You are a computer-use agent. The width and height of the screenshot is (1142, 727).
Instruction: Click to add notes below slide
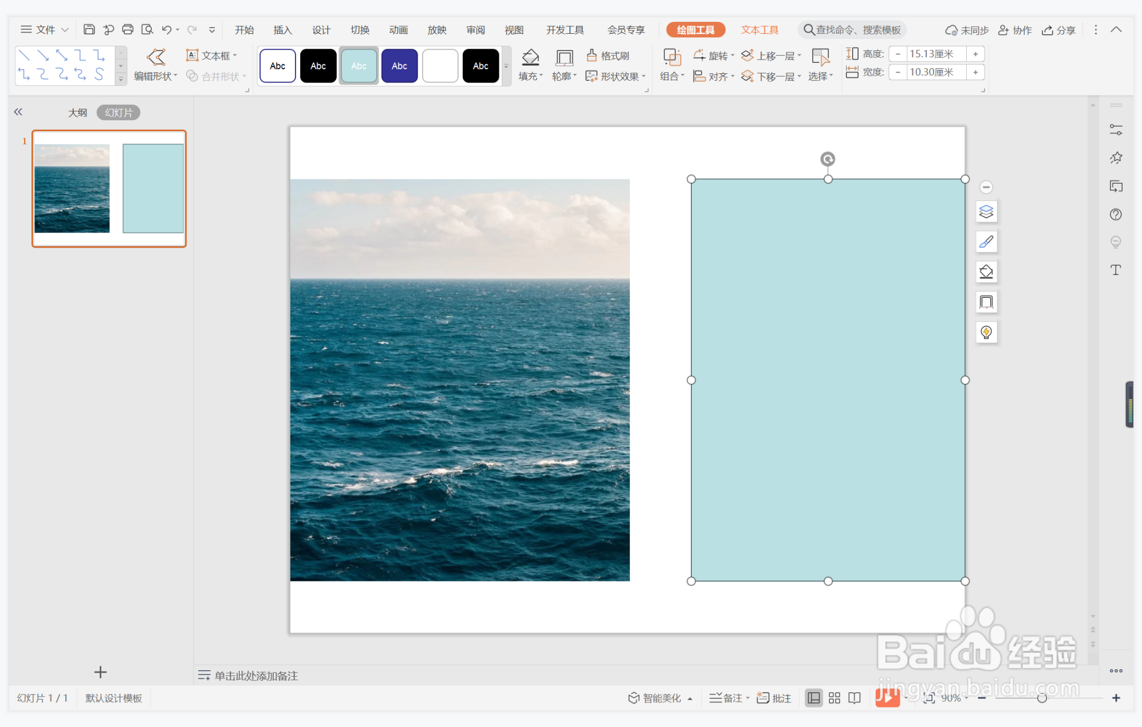[256, 675]
